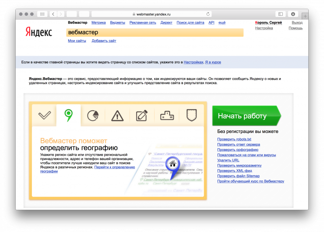324x232 pixels.
Task: Switch to Мои сайты tab
Action: click(77, 41)
